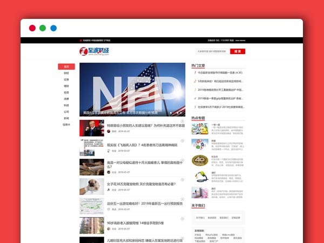324x243 pixels.
Task: Click the Trump photo thumbnail
Action: pos(92,128)
